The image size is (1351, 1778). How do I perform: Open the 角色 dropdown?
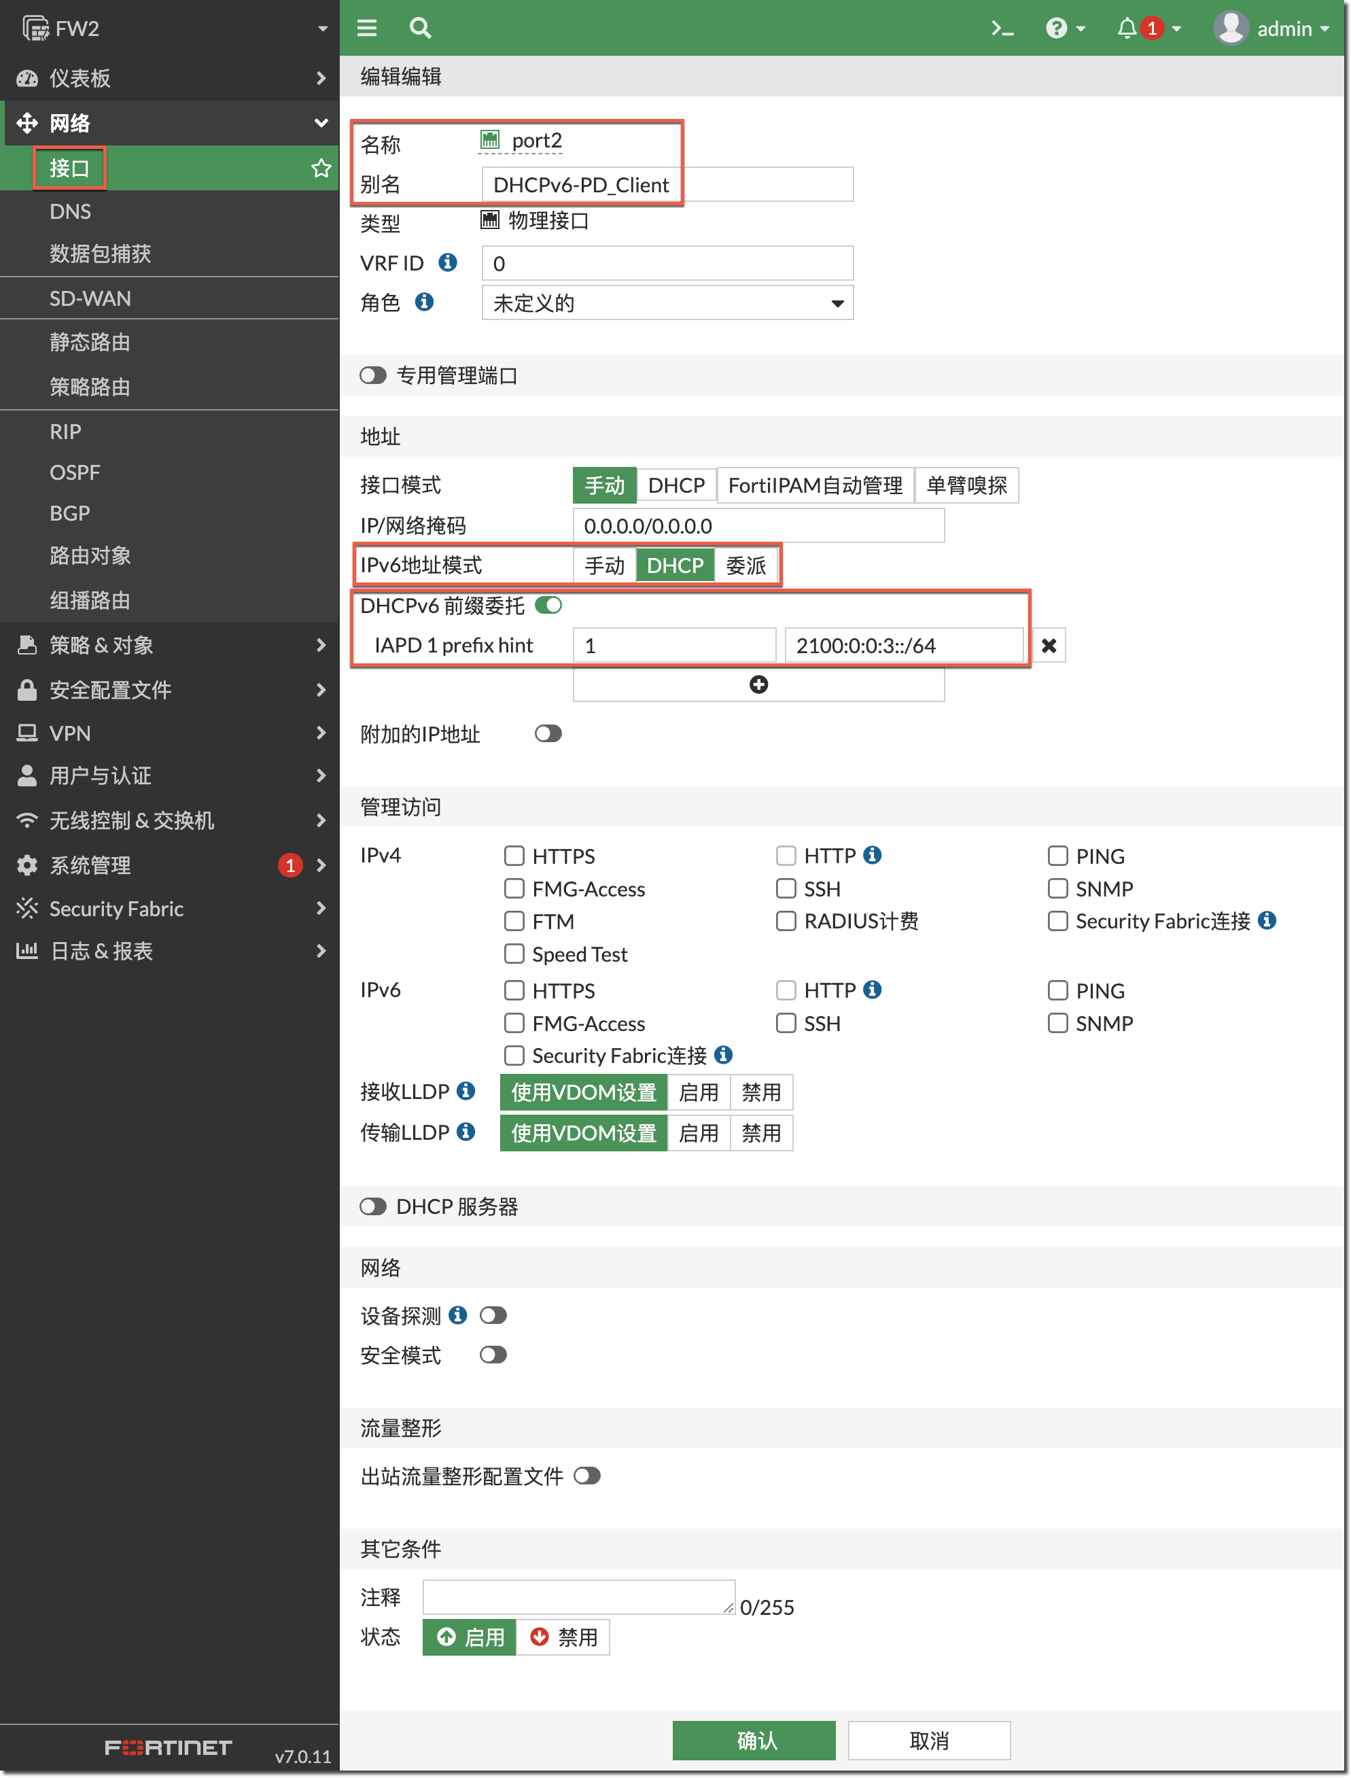pos(667,303)
